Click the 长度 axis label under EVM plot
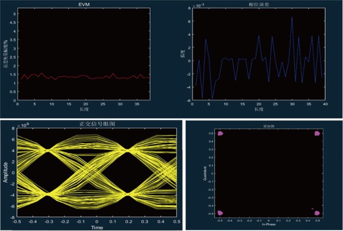This screenshot has width=343, height=231. tap(83, 109)
